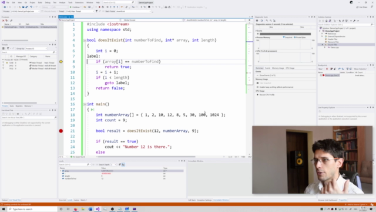The height and width of the screenshot is (212, 376).
Task: Click the thread filter funnel icon in debug toolbar
Action: coord(96,11)
